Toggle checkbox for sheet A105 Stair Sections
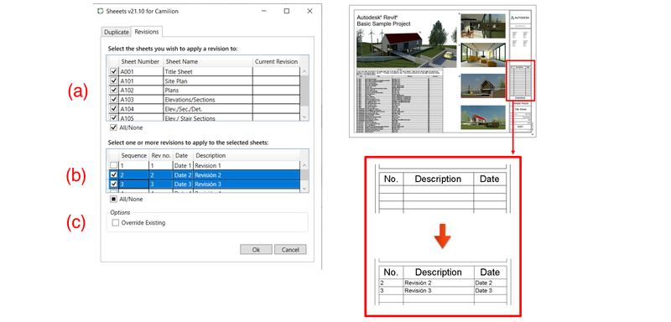The image size is (671, 322). (x=113, y=117)
